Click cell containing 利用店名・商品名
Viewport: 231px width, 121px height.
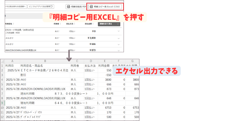click(45, 66)
